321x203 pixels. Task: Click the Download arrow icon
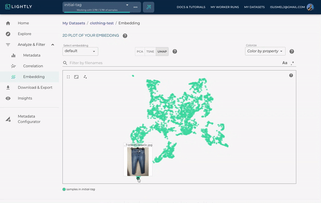coord(8,87)
